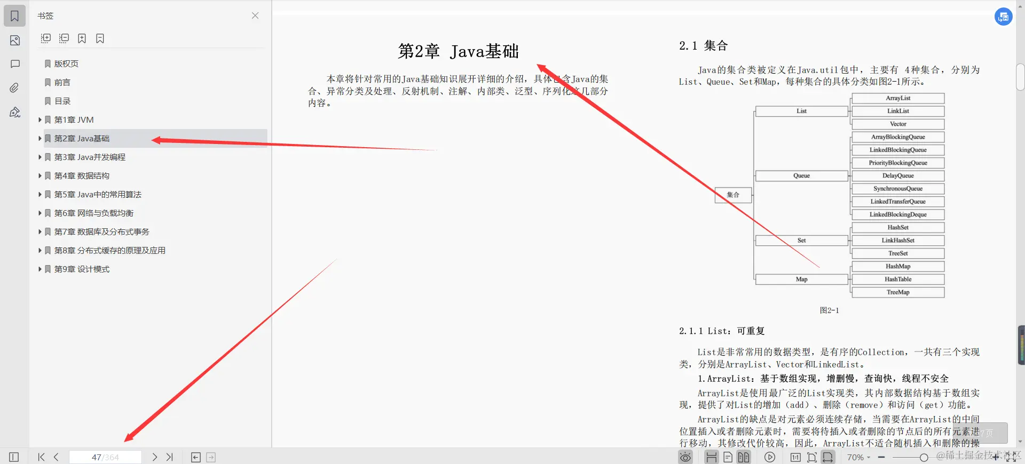Expand the 第8章 分布式缓存的原理及应用 bookmark
Image resolution: width=1025 pixels, height=464 pixels.
(40, 250)
